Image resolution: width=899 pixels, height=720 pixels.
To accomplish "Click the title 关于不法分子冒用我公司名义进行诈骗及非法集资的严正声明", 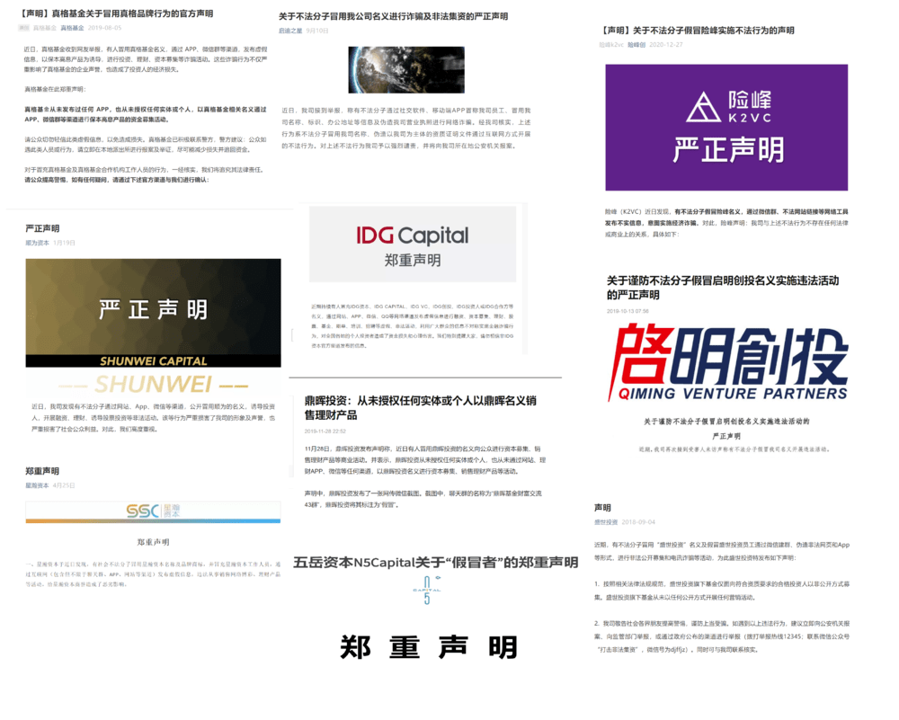I will pos(394,16).
